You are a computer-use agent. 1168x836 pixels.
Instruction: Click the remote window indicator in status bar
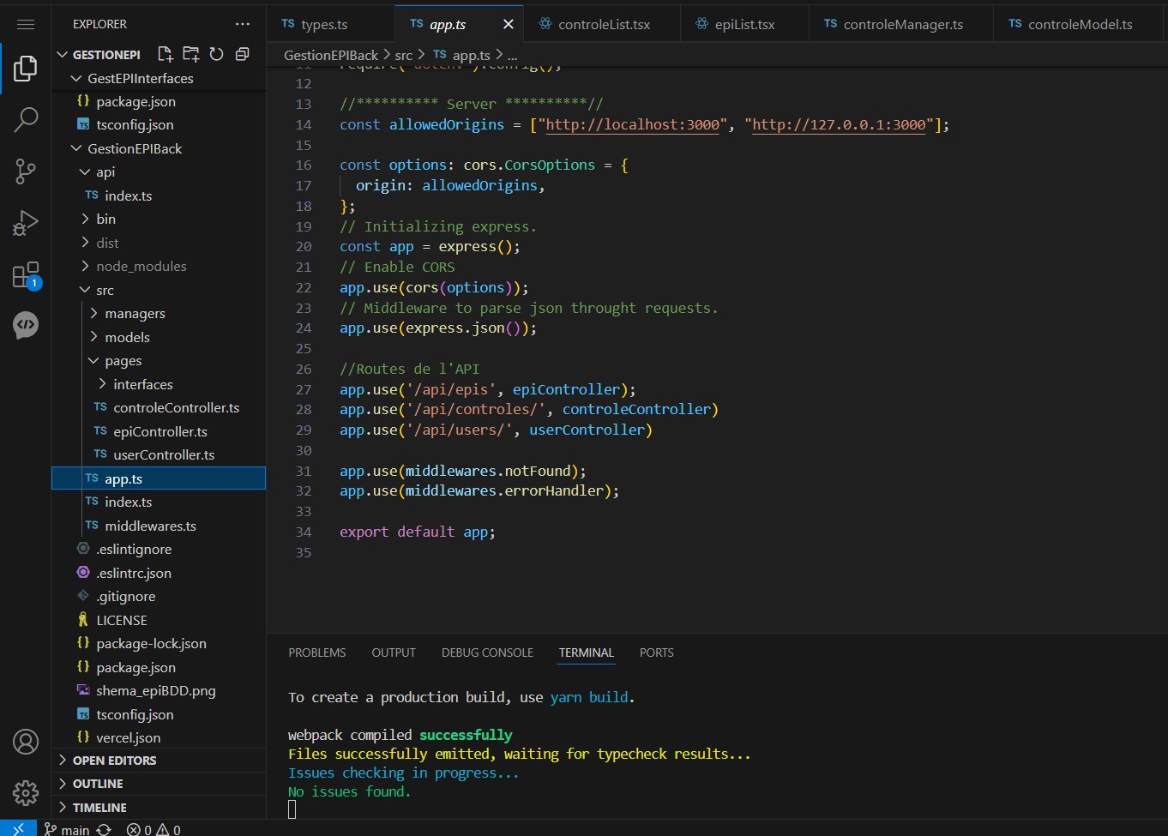coord(18,829)
